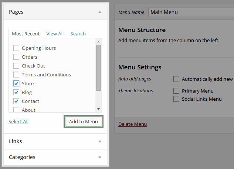
Task: Open the Search tab in Pages
Action: (78, 34)
